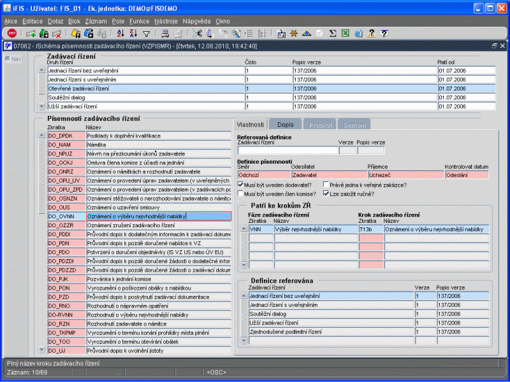Select the DO_PJK row in document list
The width and height of the screenshot is (510, 382).
coord(61,279)
